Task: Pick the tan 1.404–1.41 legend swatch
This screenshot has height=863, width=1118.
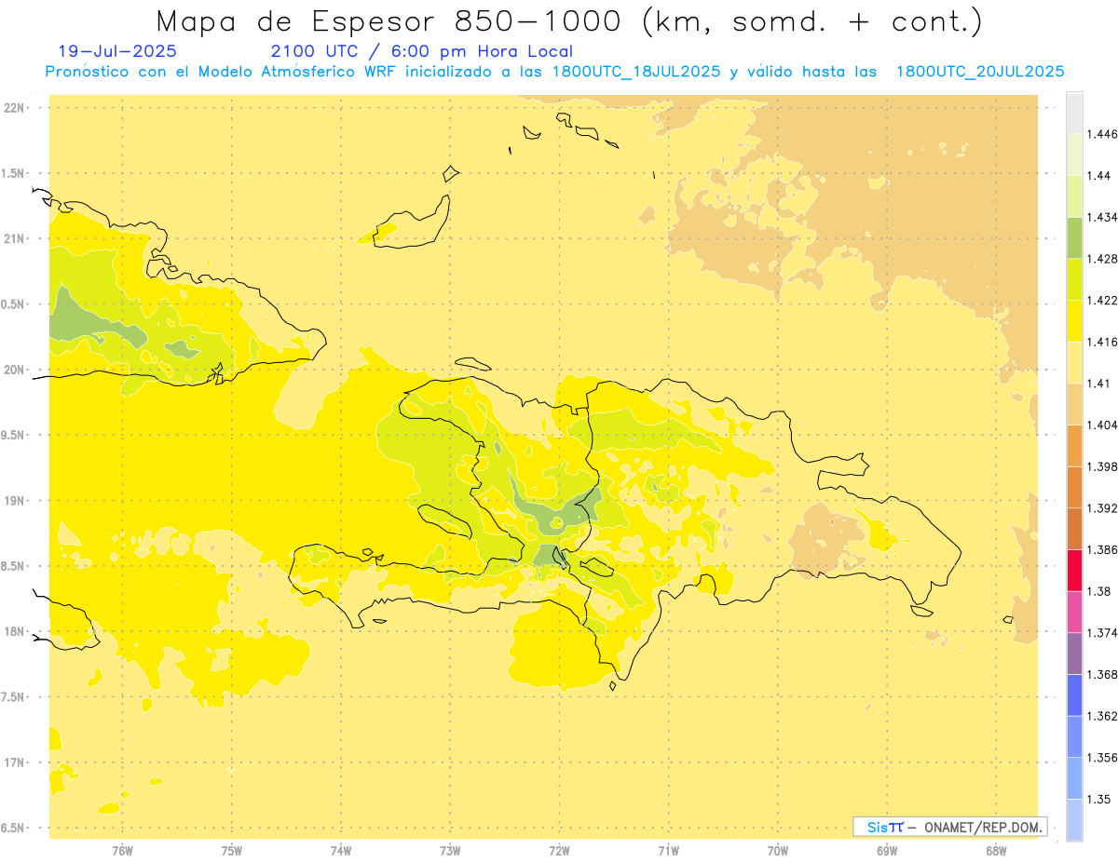Action: point(1074,404)
